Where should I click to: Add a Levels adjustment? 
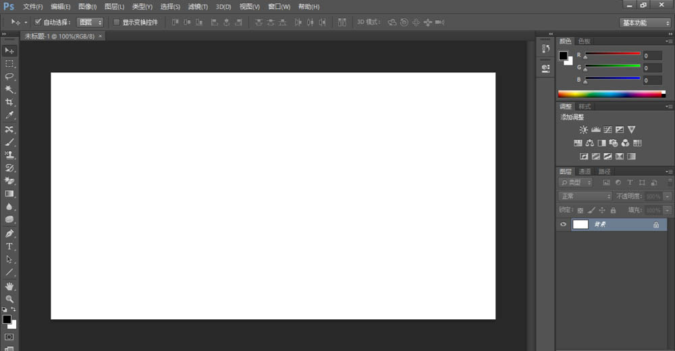(x=596, y=130)
